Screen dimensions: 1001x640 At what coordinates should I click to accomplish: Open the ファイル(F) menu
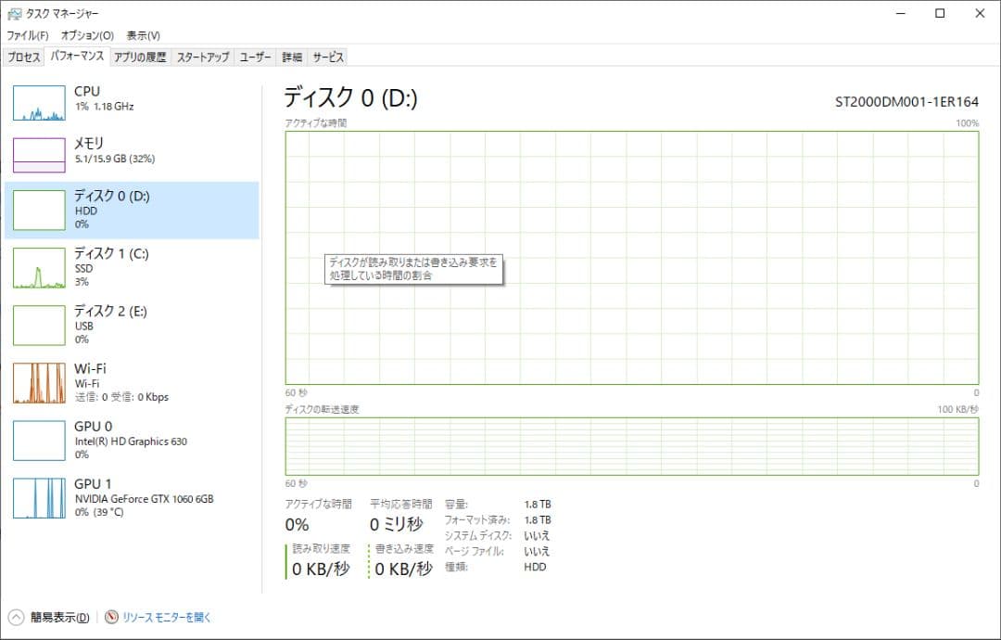pyautogui.click(x=28, y=35)
